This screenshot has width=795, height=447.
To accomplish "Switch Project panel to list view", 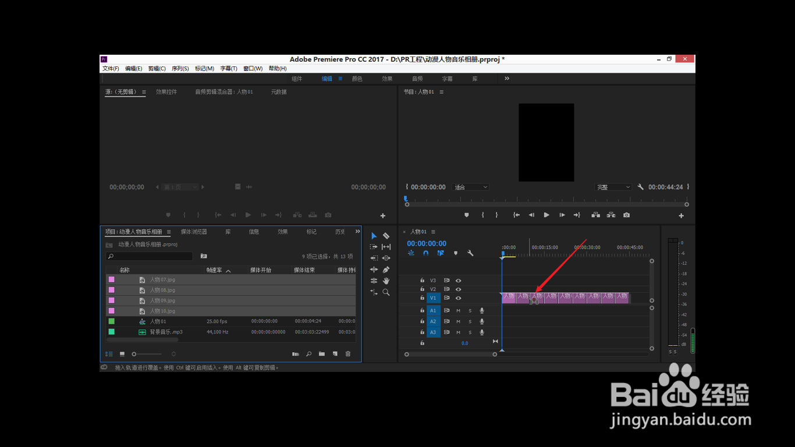I will coord(109,354).
